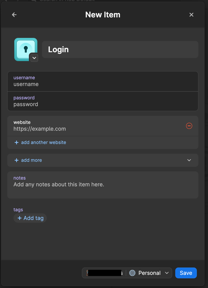Open the Personal vault chevron dropdown

coord(167,273)
